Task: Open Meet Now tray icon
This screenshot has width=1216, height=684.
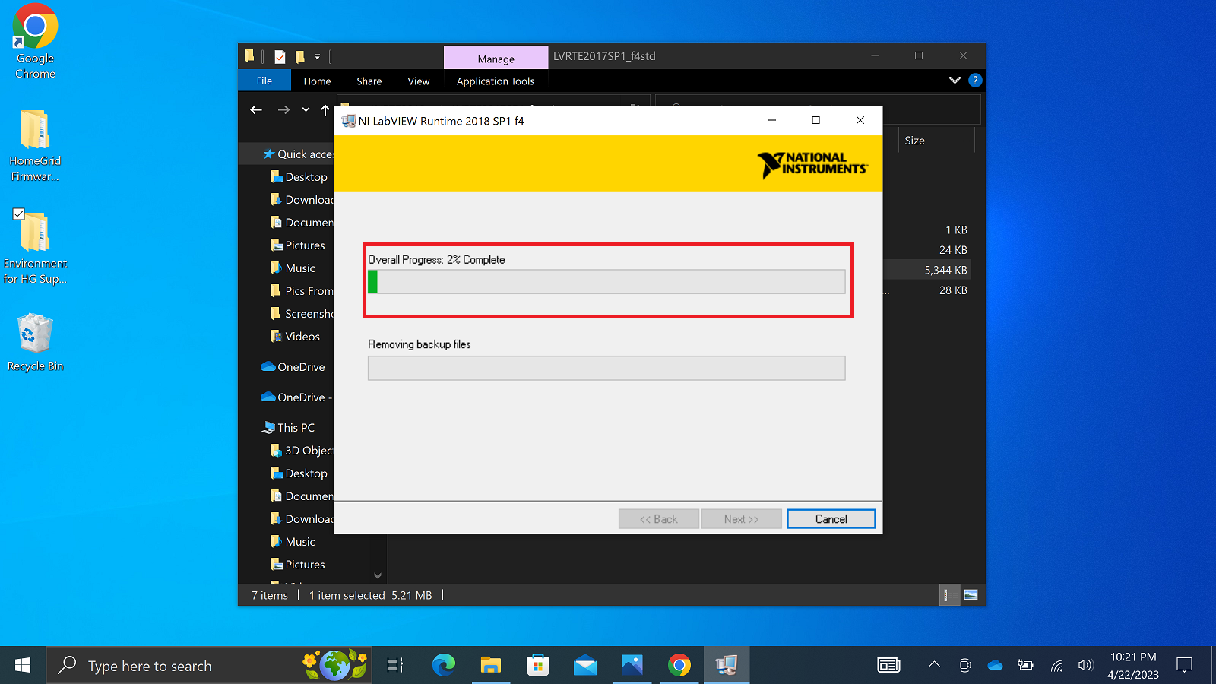Action: coord(965,665)
